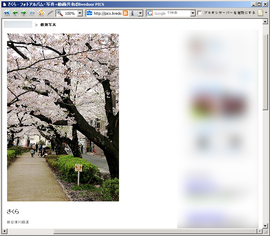This screenshot has height=236, width=270.
Task: Click the 前谷津川緑道 caption text
Action: tap(18, 222)
